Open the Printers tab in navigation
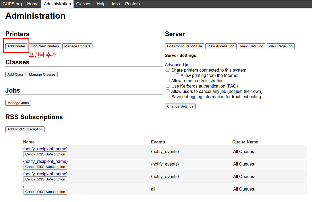Image resolution: width=312 pixels, height=202 pixels. tap(132, 4)
